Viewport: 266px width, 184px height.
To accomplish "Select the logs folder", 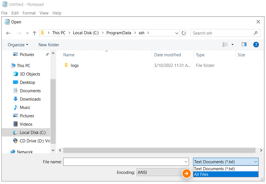I will 75,65.
